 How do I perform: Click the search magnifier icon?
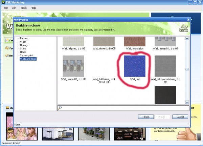click(x=60, y=108)
